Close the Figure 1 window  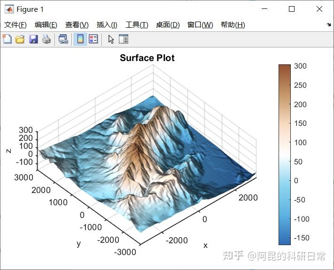tap(319, 9)
